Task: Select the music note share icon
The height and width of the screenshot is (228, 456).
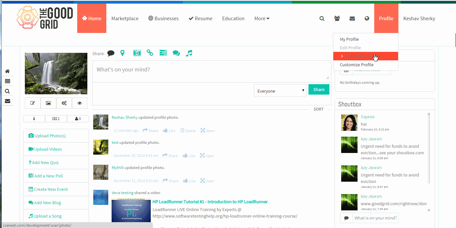Action: (189, 53)
